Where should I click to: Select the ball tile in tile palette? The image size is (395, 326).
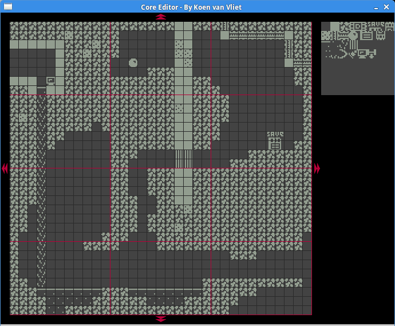click(x=353, y=36)
